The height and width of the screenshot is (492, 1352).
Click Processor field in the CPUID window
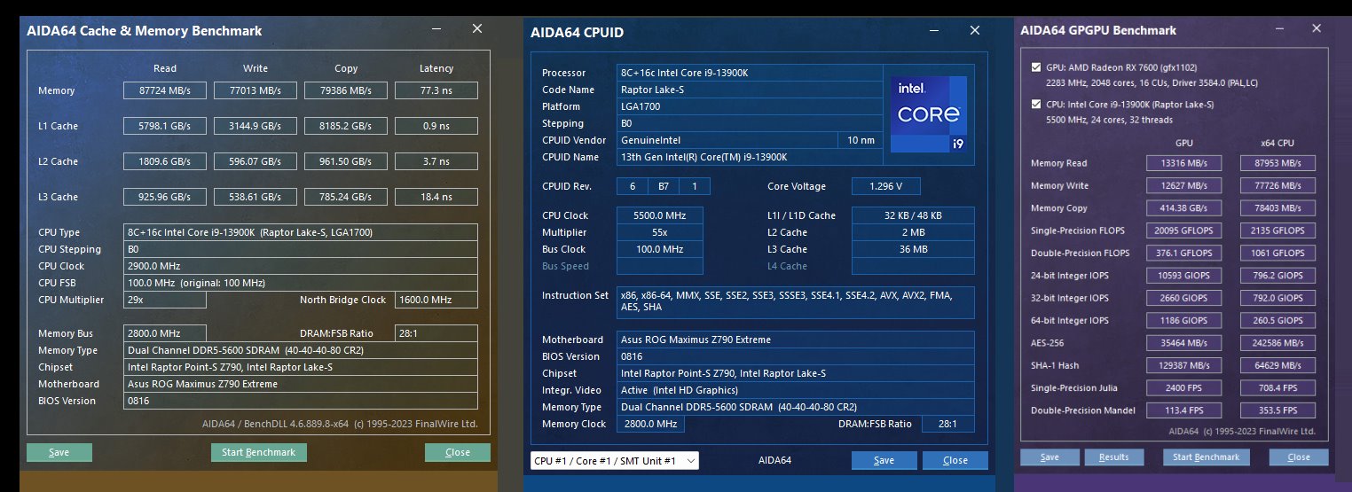pyautogui.click(x=751, y=73)
